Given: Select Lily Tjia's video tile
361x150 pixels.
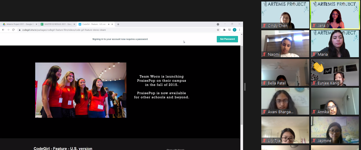Looking at the screenshot, I should point(285,130).
